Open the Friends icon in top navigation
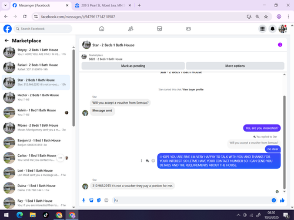 (x=131, y=29)
